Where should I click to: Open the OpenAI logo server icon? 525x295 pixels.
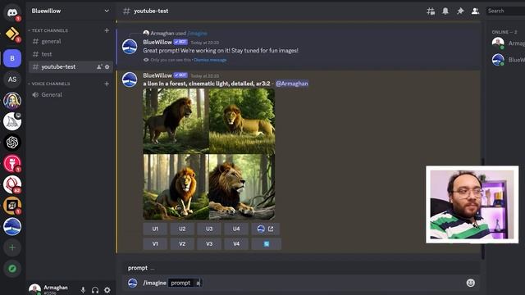click(x=12, y=143)
